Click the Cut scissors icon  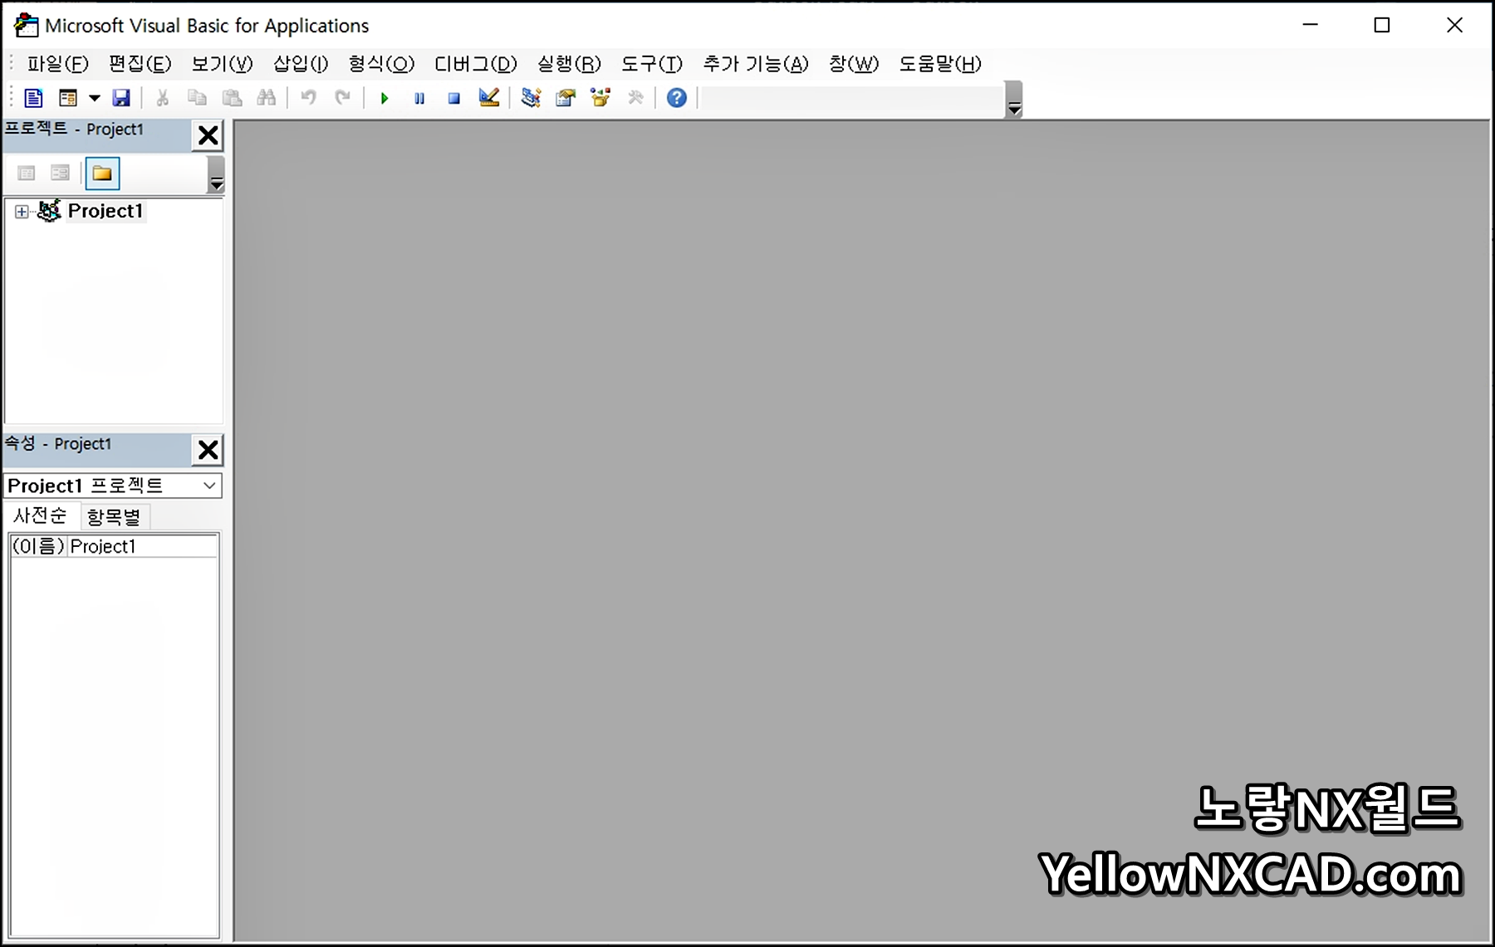163,98
